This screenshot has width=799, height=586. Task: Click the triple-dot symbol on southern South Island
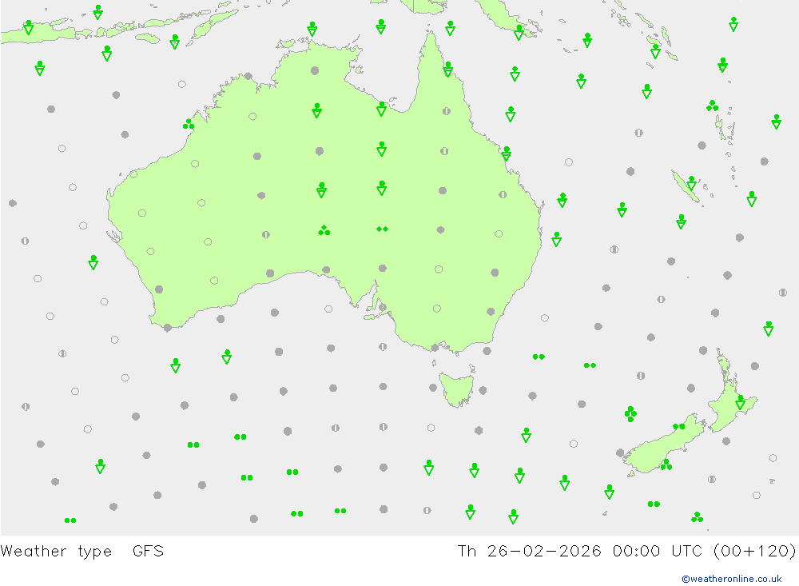click(x=666, y=464)
